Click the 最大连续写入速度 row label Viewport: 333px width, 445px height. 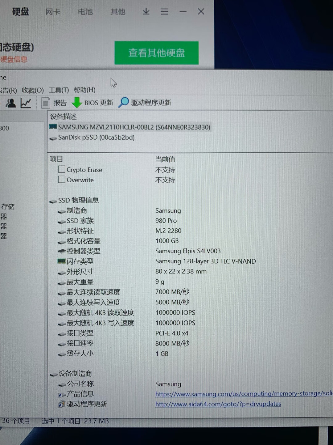(x=93, y=302)
